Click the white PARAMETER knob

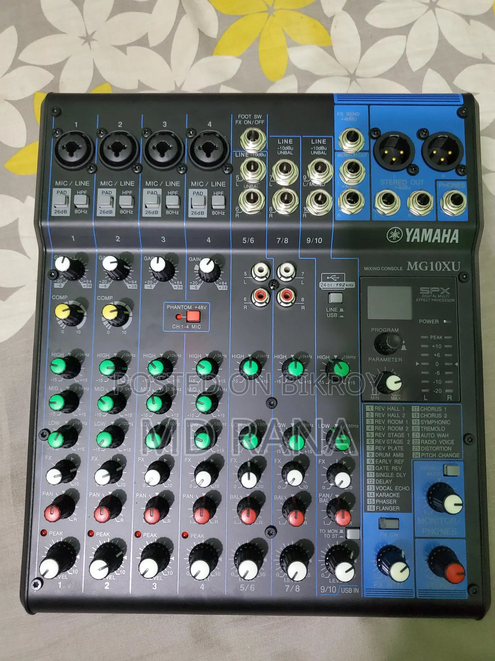[391, 383]
